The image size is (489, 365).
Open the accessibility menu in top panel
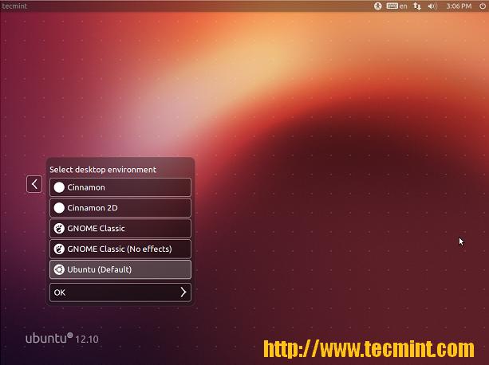coord(377,6)
